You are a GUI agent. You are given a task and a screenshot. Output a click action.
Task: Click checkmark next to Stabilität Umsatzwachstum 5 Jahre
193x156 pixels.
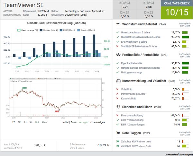[117, 37]
